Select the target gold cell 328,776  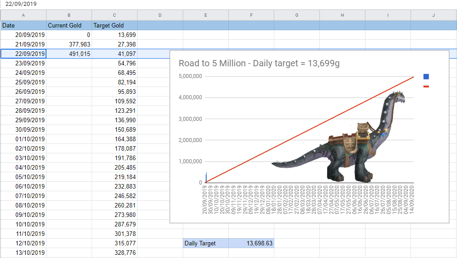tap(114, 253)
